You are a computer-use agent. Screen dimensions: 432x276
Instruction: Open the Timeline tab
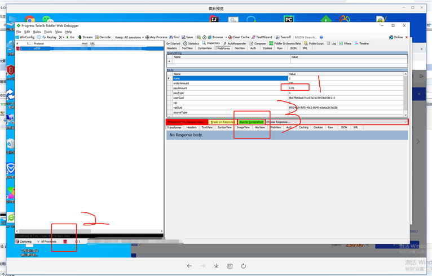(362, 43)
